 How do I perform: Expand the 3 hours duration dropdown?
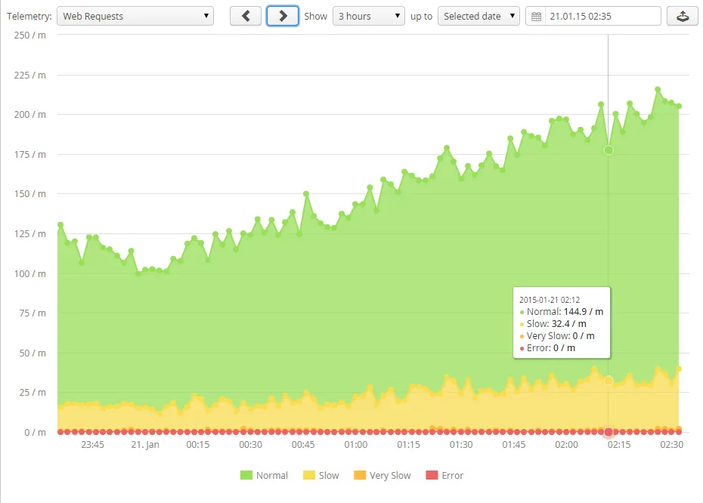tap(369, 16)
